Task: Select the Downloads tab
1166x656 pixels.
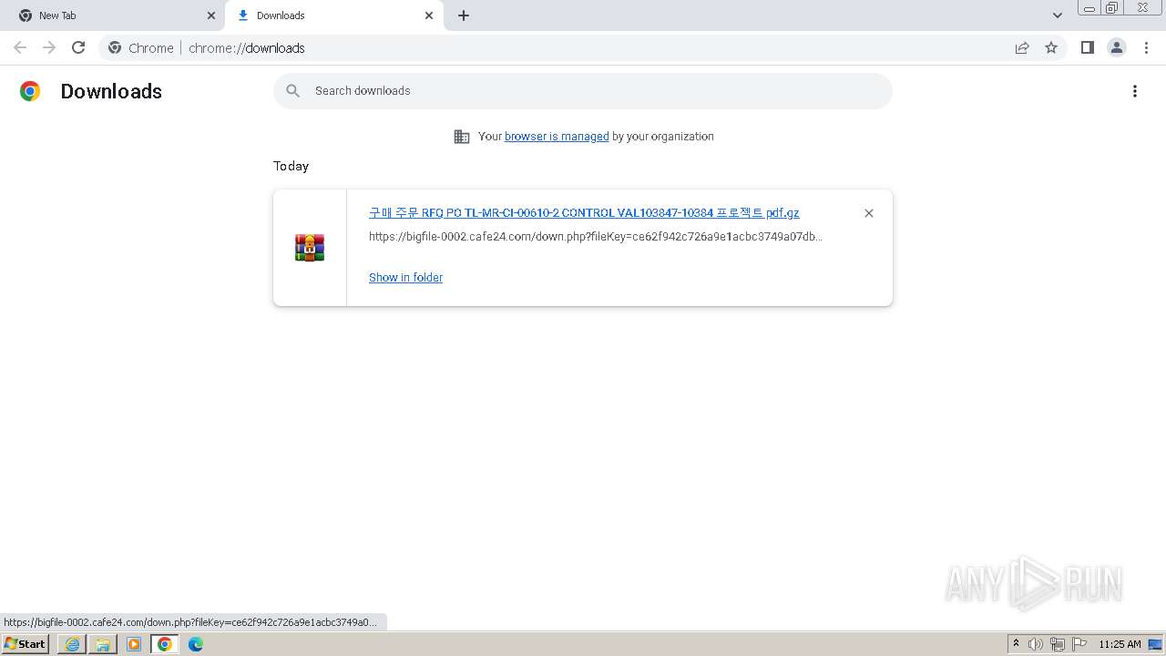Action: [x=334, y=15]
